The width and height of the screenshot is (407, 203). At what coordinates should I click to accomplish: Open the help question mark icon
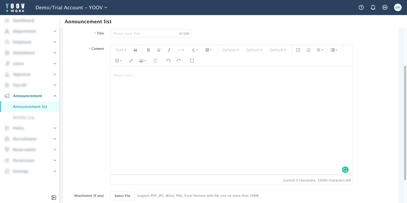point(361,7)
